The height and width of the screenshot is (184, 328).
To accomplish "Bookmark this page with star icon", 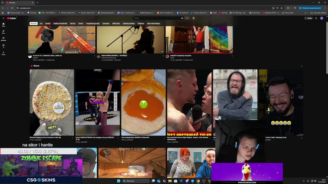I will 282,8.
